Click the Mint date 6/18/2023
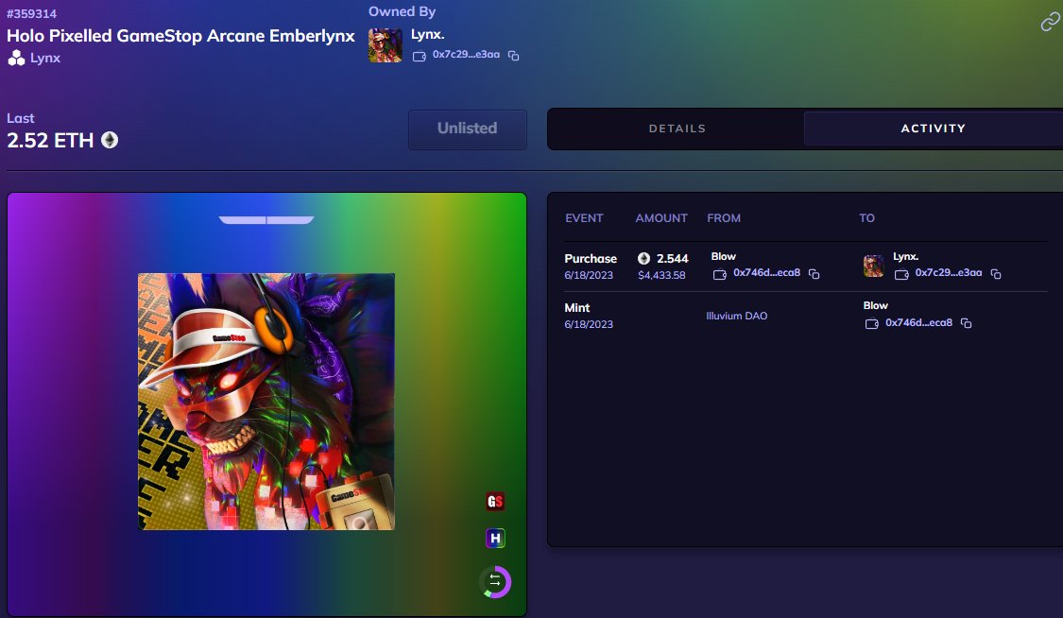1063x618 pixels. pyautogui.click(x=589, y=324)
